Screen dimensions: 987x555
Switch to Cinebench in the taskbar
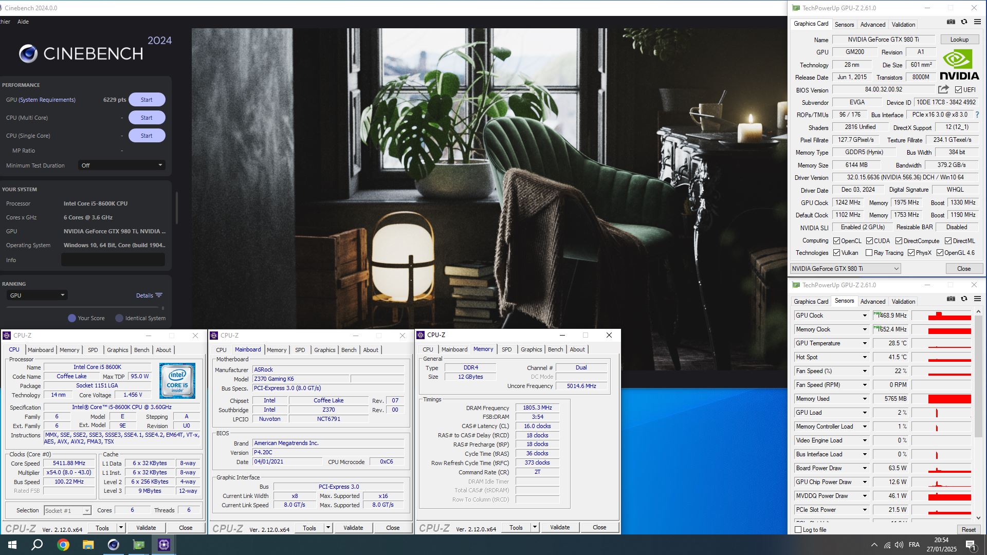(x=114, y=545)
